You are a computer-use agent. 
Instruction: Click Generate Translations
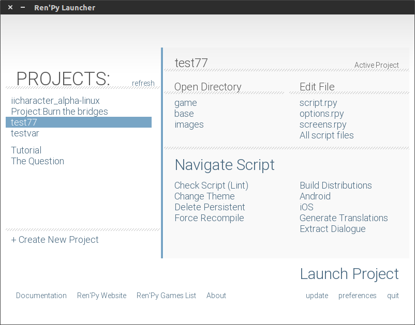[x=344, y=218]
